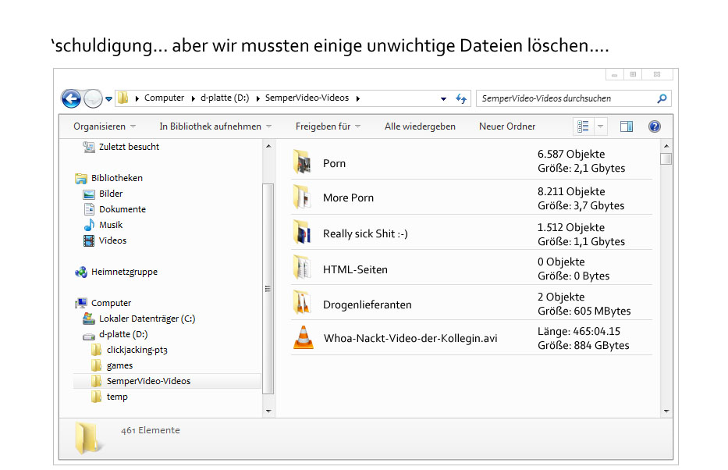
Task: Select the games folder in navigation tree
Action: click(119, 365)
